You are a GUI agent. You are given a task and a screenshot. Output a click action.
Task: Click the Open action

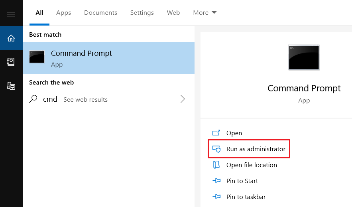tap(234, 133)
